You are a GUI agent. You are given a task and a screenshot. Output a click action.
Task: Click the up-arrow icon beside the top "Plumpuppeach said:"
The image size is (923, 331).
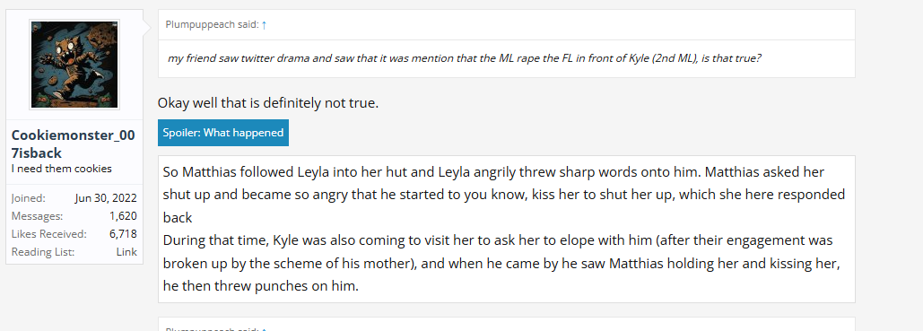(x=265, y=25)
